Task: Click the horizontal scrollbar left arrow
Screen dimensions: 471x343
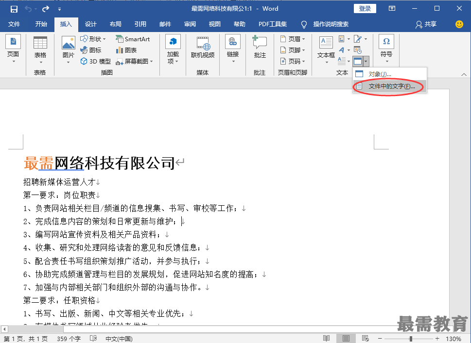Action: 4,329
